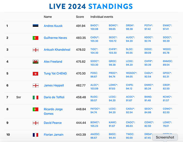Open the WGSOC* 94.05 event link
Viewport: 183px width, 142px height.
131,75
